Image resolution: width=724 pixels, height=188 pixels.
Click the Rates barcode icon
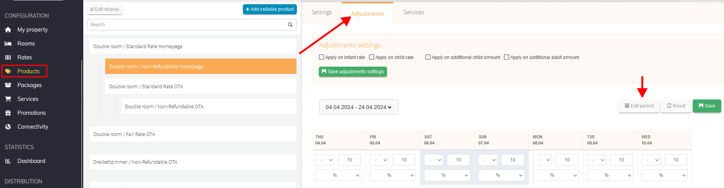point(8,57)
